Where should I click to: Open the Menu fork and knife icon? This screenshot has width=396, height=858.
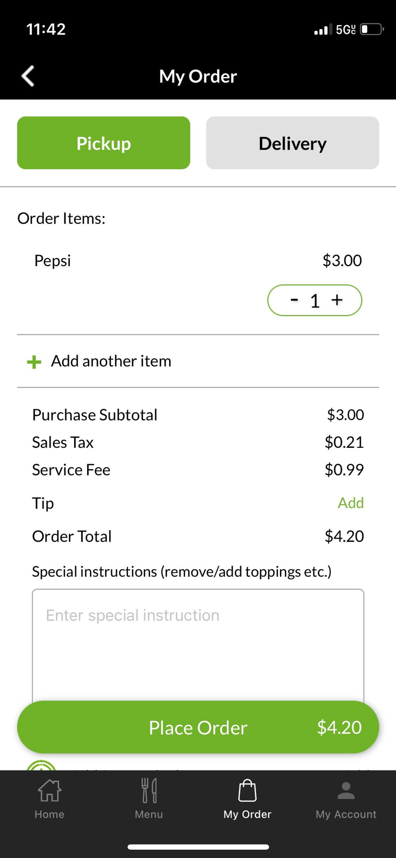pyautogui.click(x=149, y=791)
